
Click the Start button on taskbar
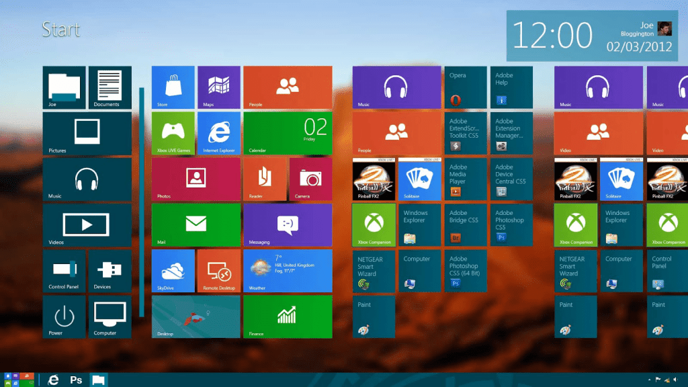coord(19,380)
